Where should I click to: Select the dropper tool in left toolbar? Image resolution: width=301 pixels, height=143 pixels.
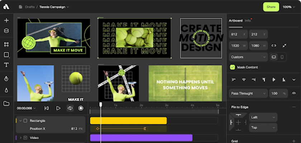pos(6,90)
